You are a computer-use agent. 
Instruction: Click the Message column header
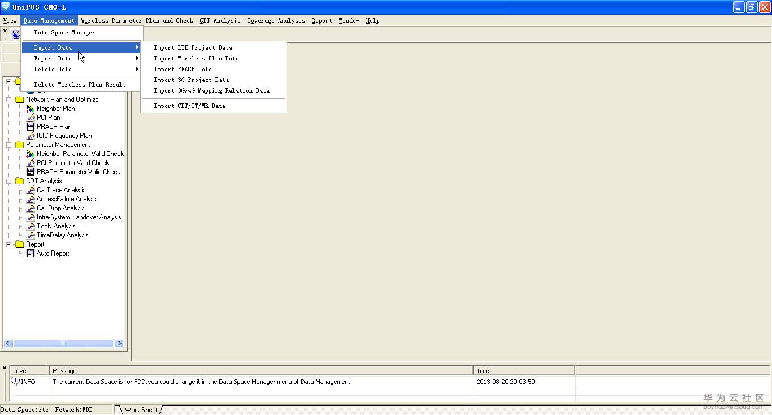click(262, 371)
